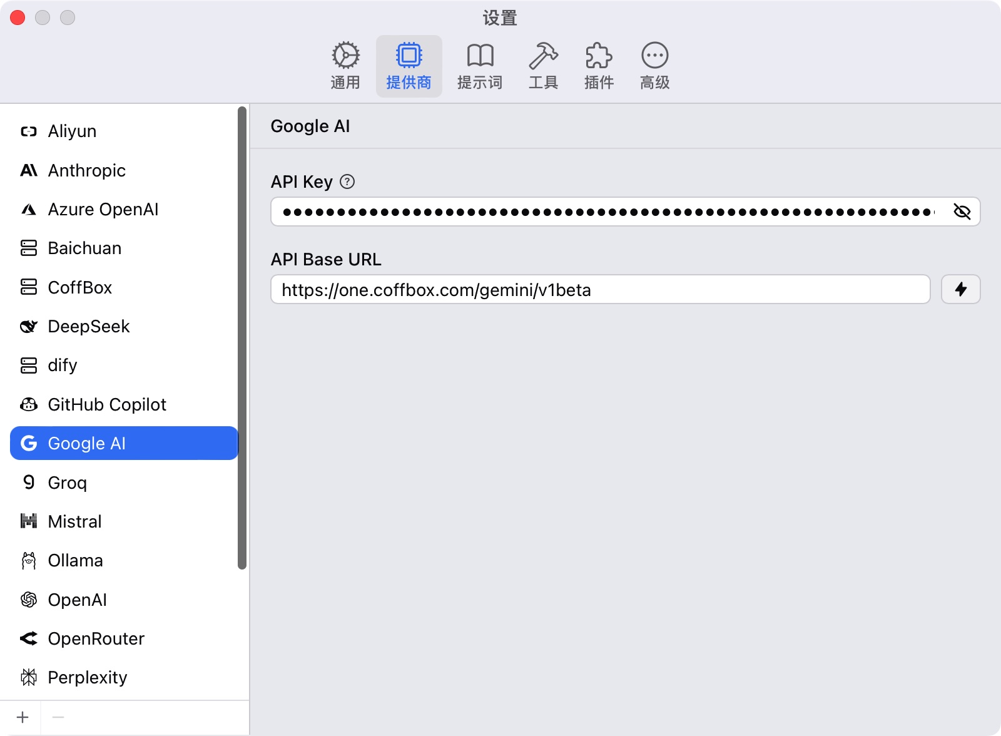Click the Perplexity logo icon
The width and height of the screenshot is (1001, 736).
[29, 677]
